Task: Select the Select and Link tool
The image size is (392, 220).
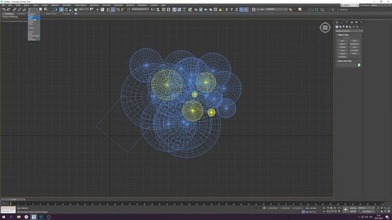Action: pyautogui.click(x=15, y=10)
